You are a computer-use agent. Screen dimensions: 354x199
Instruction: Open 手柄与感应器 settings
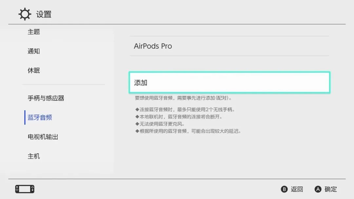pos(47,98)
